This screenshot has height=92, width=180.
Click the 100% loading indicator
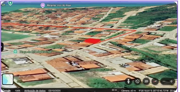(17, 91)
